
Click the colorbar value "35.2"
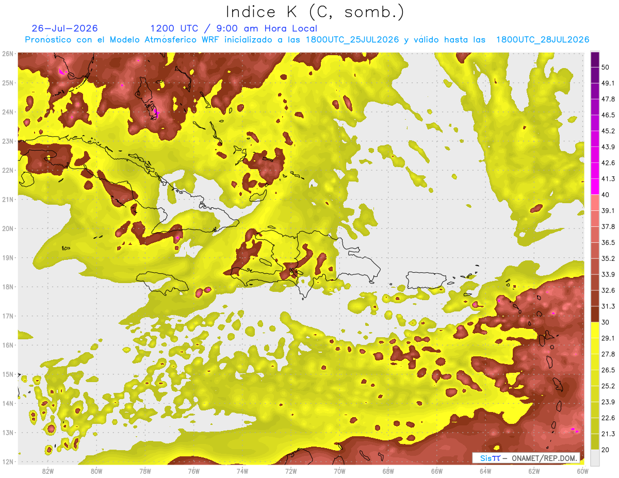(x=609, y=258)
